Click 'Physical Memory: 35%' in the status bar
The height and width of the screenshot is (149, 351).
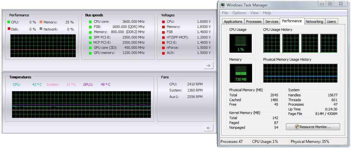(310, 141)
